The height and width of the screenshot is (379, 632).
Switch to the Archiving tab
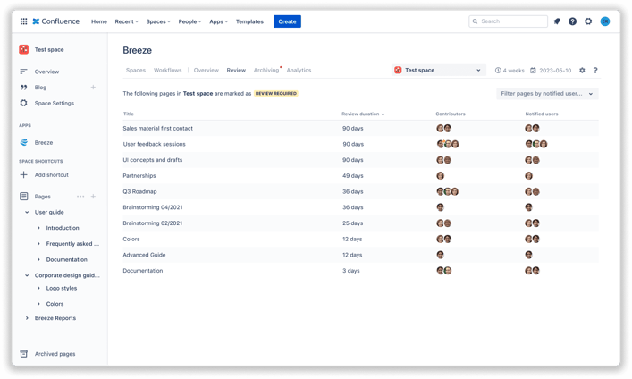[x=266, y=70]
